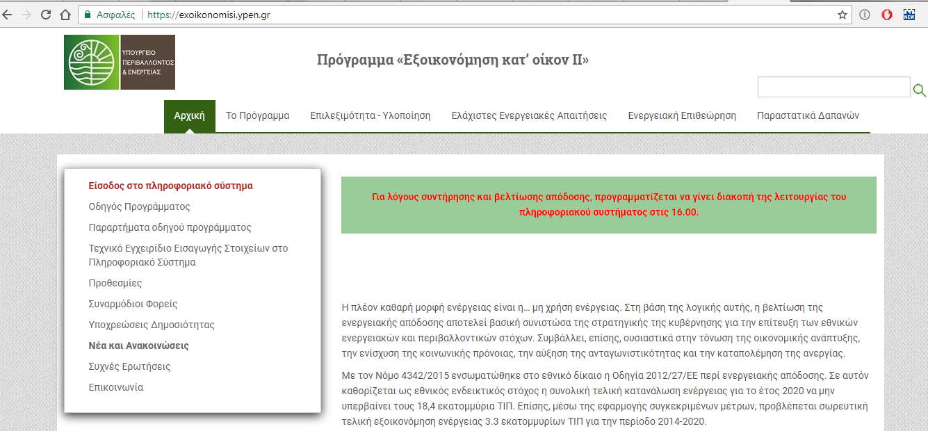928x431 pixels.
Task: Focus the site search text box
Action: (833, 87)
